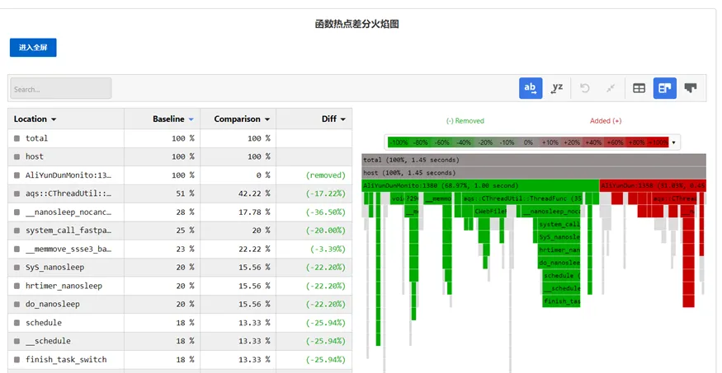Click green 'finish_tas' flamegraph bar
The width and height of the screenshot is (722, 373).
pyautogui.click(x=561, y=301)
